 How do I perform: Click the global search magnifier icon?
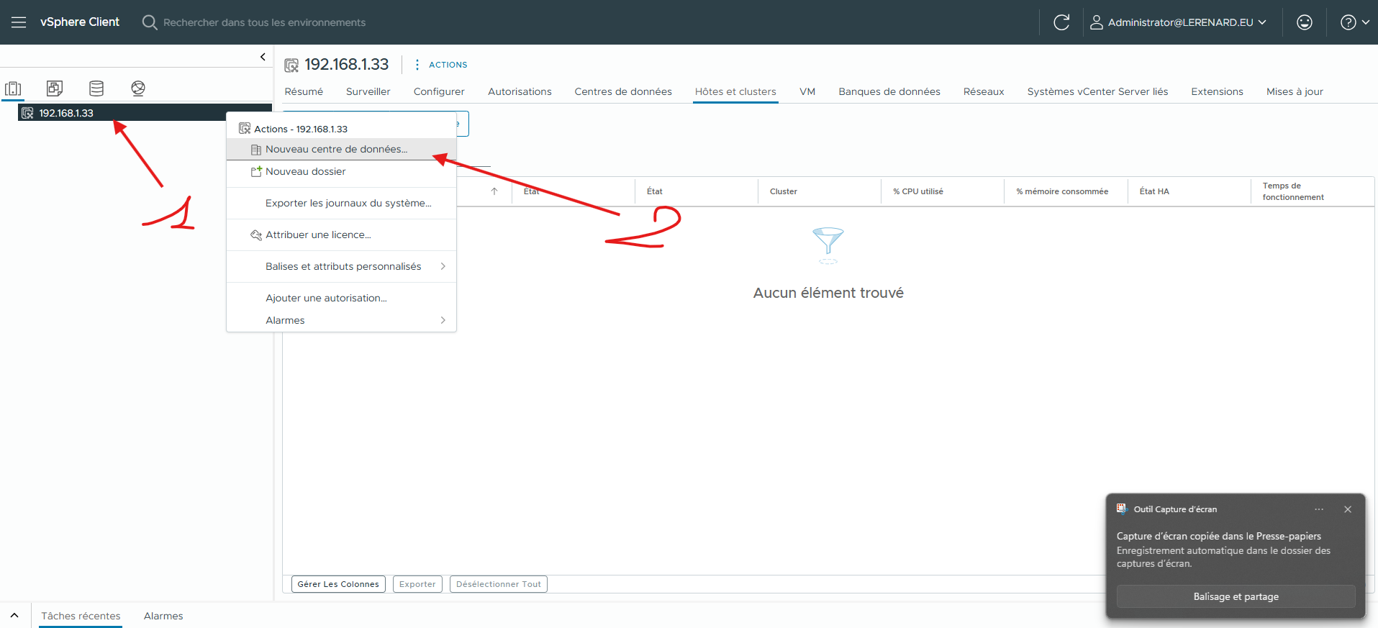tap(150, 22)
